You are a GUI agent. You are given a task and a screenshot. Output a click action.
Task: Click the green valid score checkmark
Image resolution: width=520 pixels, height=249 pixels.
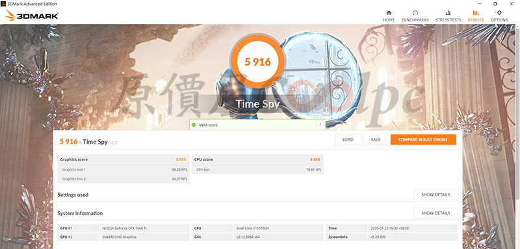pos(194,125)
